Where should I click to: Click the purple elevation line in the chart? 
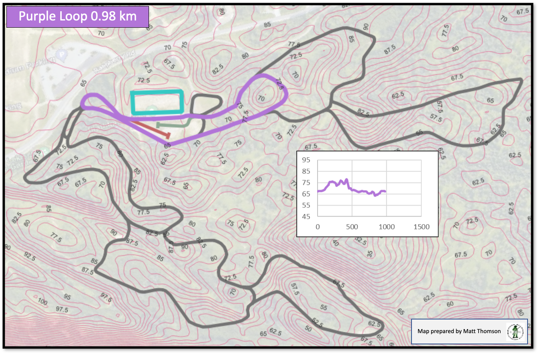351,188
